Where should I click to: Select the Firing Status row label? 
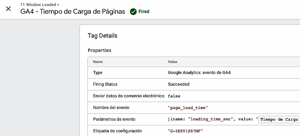[105, 84]
